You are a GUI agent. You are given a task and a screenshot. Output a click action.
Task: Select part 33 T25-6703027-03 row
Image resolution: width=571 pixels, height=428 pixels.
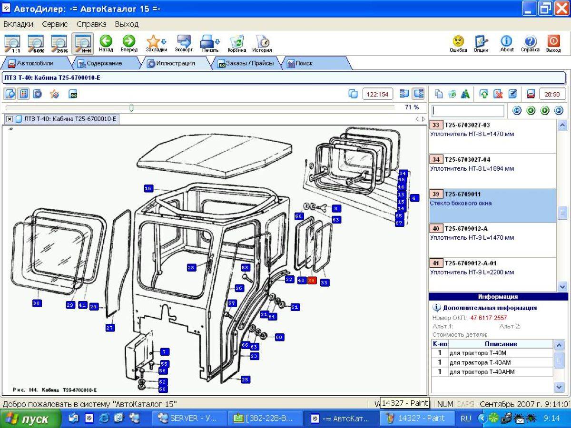point(492,136)
